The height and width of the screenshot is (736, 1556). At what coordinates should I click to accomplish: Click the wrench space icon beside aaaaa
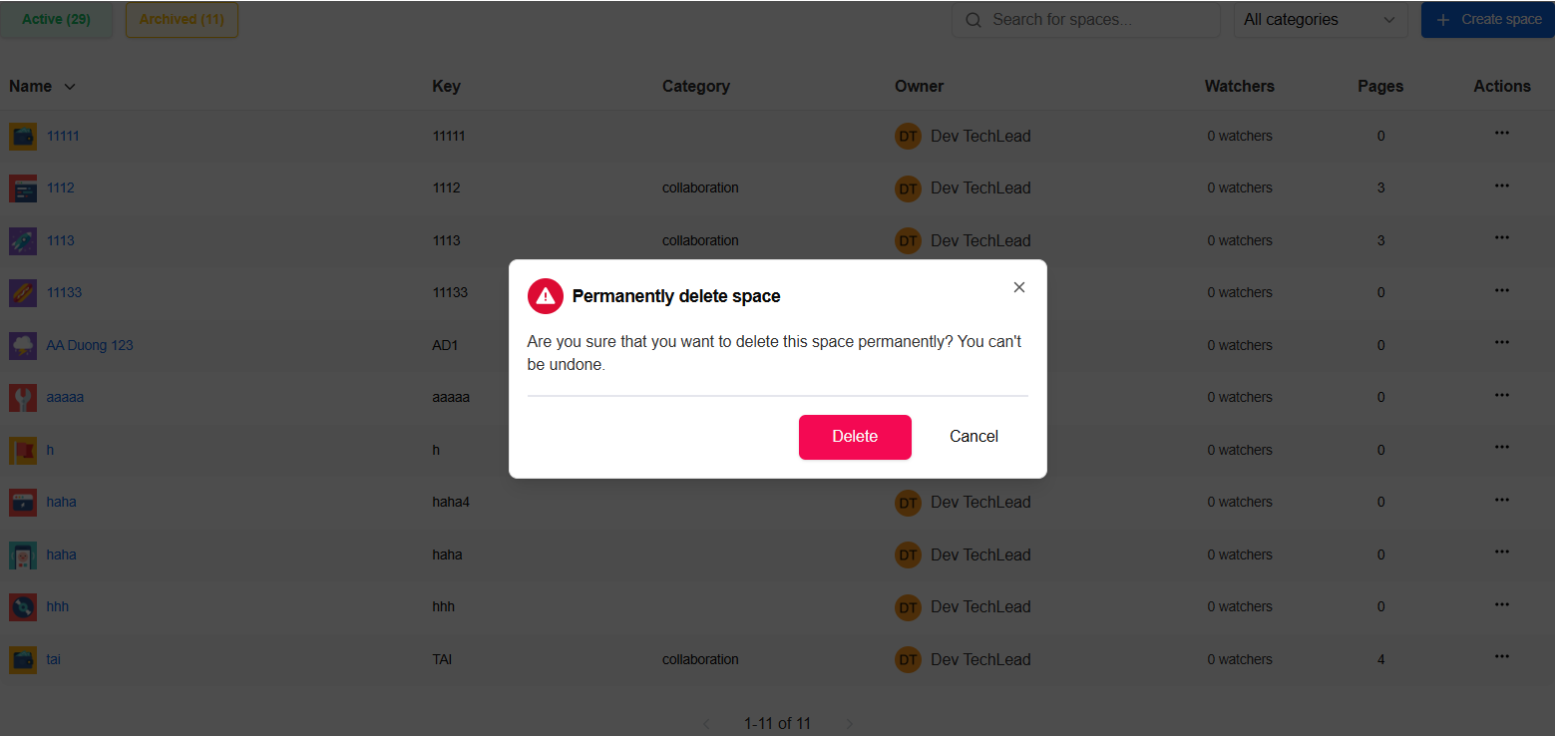(22, 397)
